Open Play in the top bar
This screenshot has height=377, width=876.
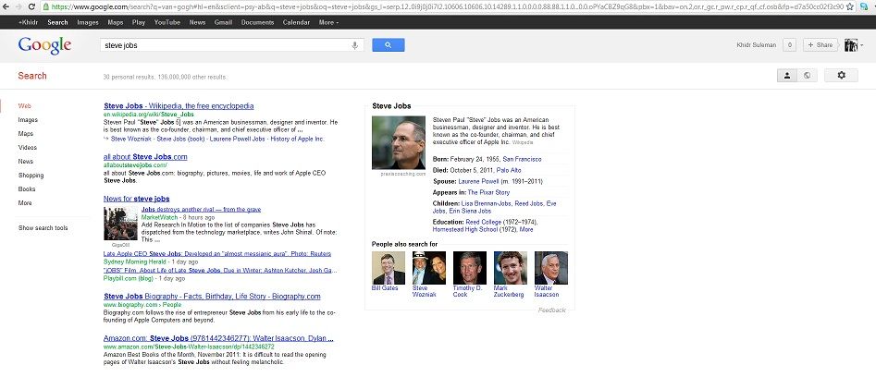(x=139, y=22)
